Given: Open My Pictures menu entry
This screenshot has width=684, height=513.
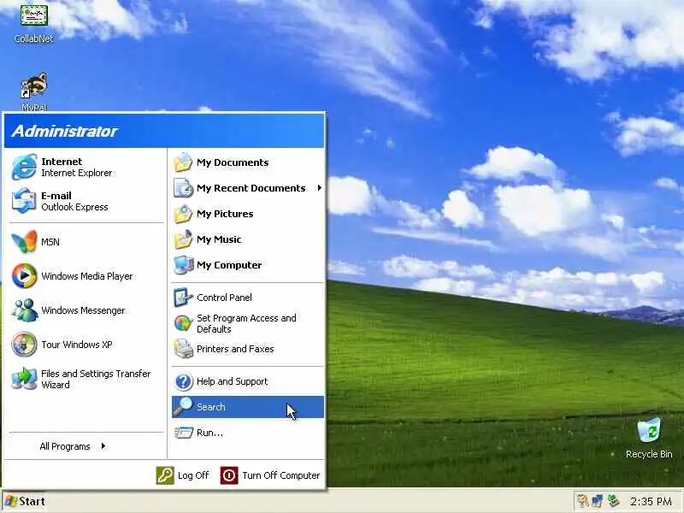Looking at the screenshot, I should (x=248, y=214).
